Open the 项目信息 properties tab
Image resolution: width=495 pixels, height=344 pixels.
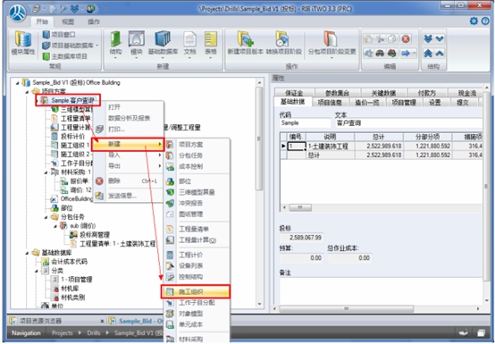coord(330,102)
